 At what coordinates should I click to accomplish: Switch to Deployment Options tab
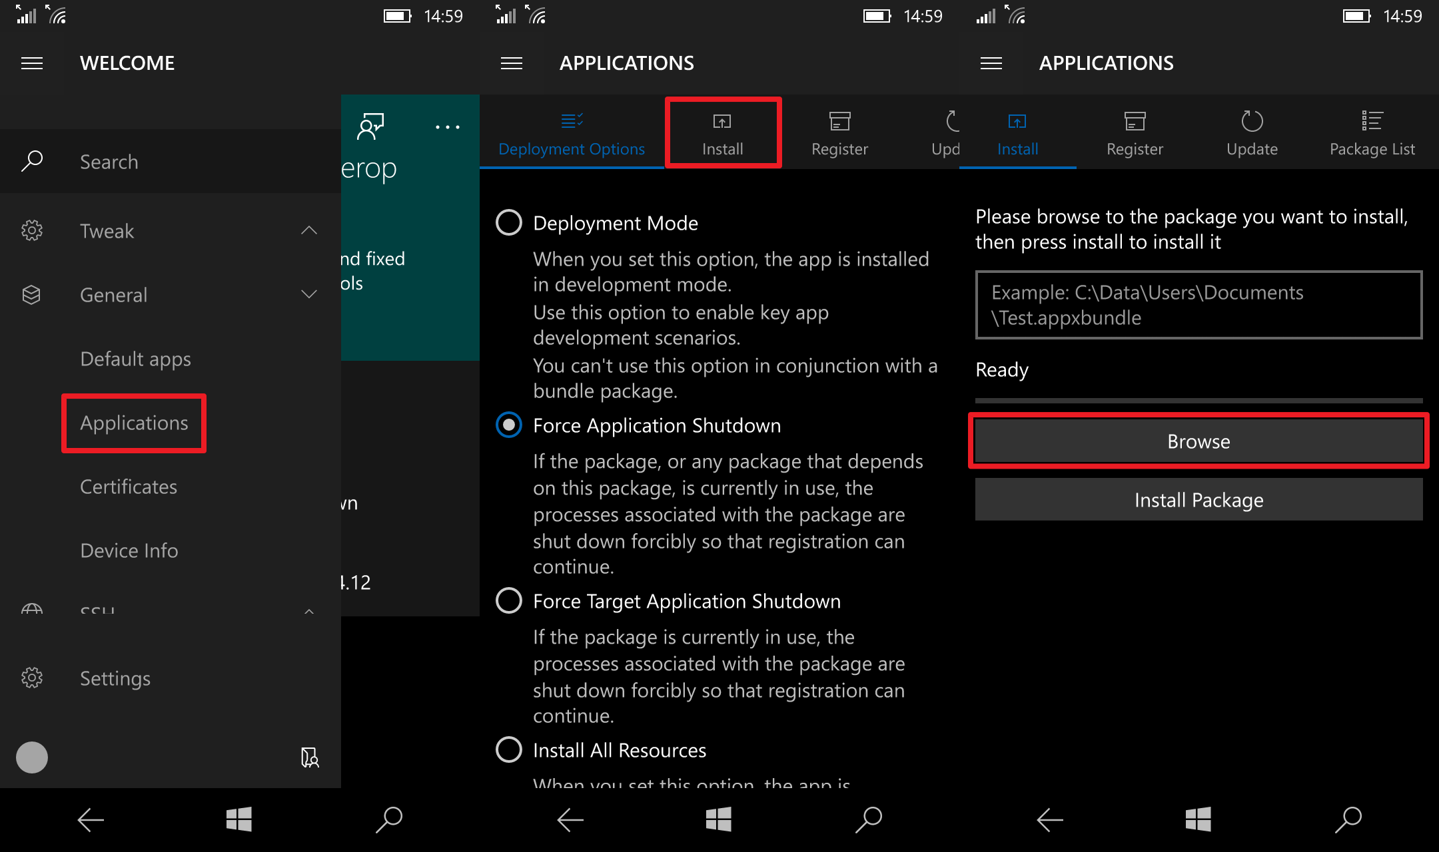[x=572, y=132]
